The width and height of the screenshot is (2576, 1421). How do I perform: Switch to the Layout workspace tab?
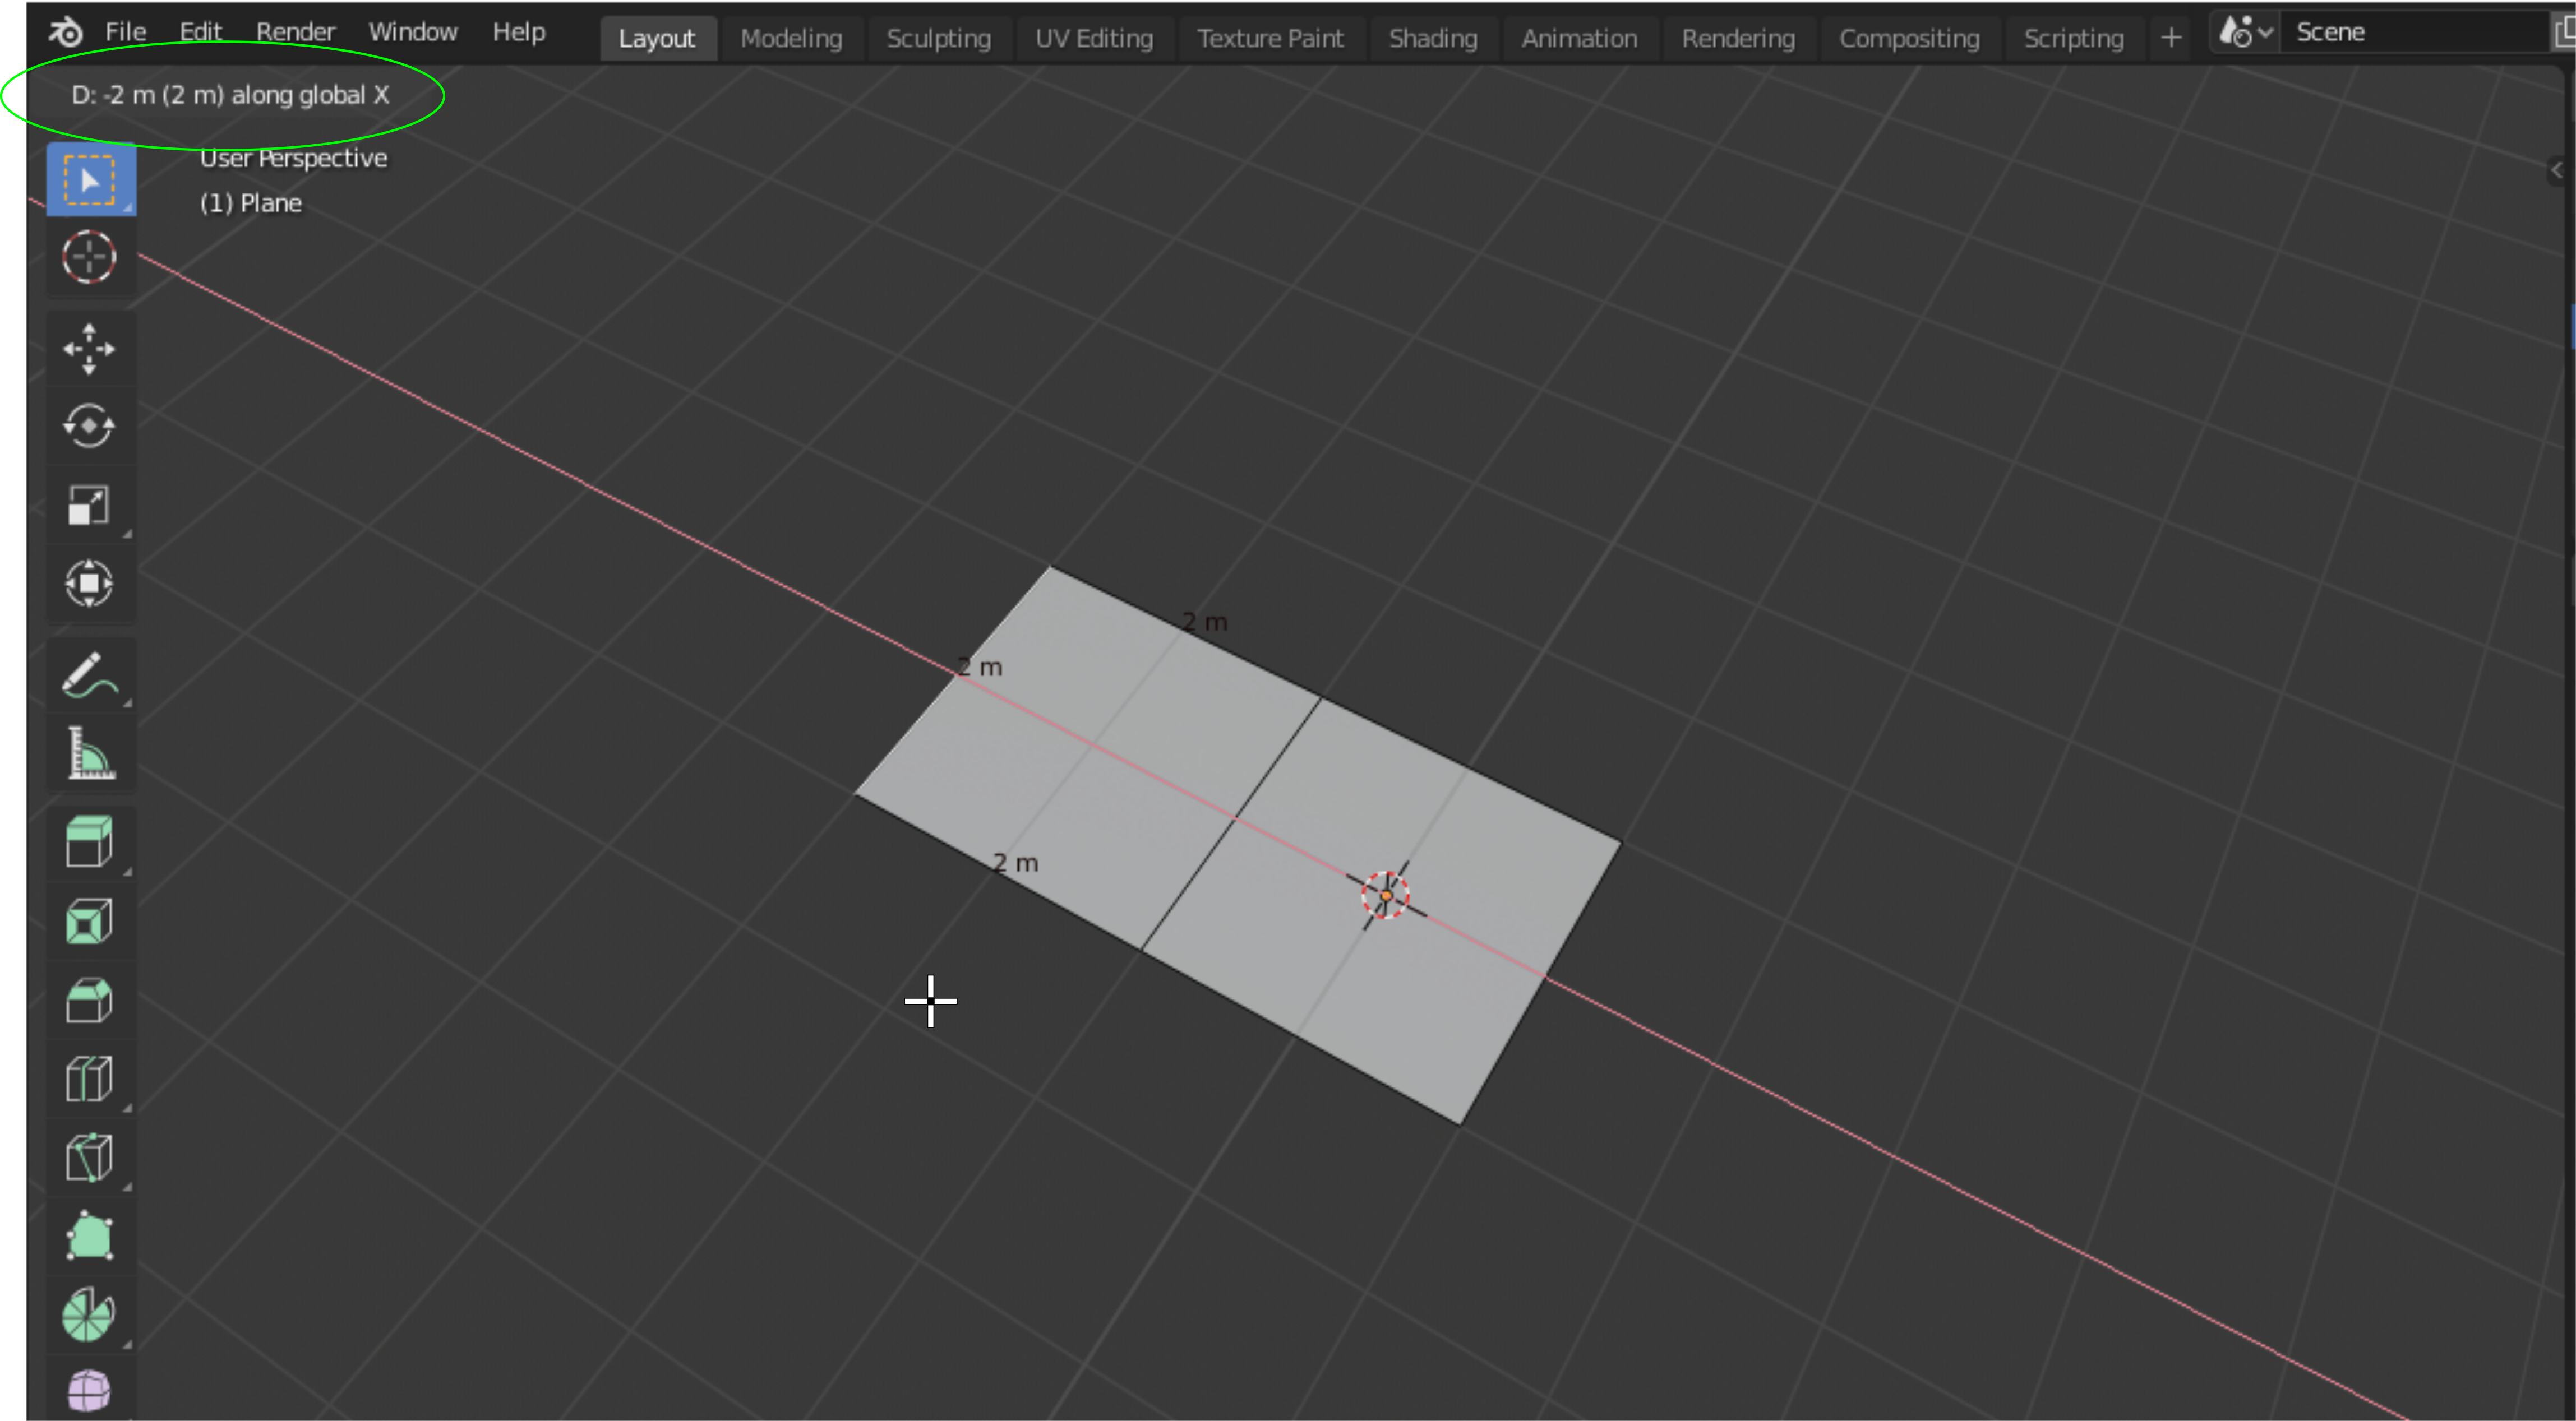[x=657, y=38]
